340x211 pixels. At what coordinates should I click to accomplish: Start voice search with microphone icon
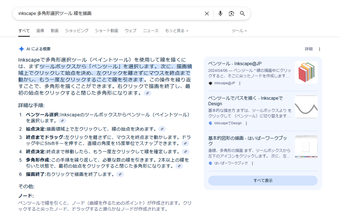[x=220, y=14]
